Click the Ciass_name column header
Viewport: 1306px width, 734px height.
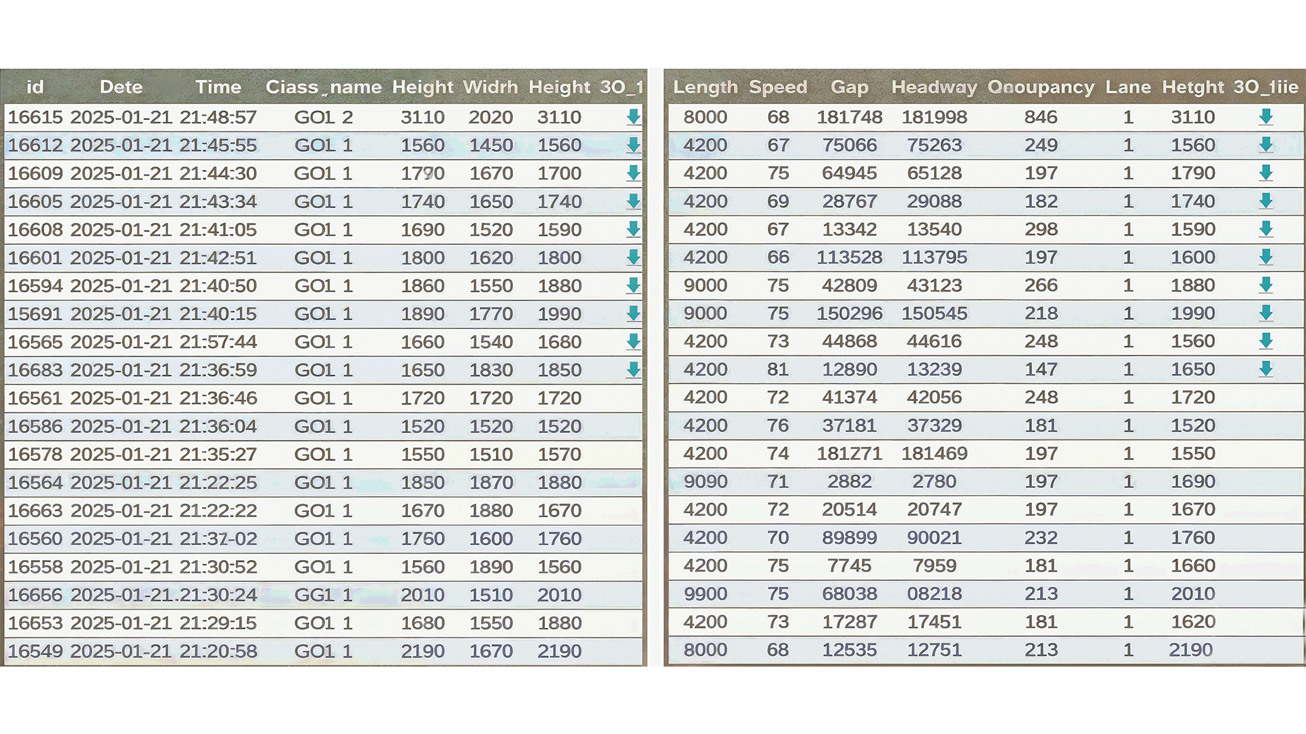pos(323,87)
